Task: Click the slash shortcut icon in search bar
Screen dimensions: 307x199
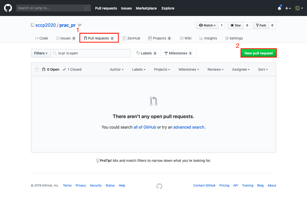Action: (x=87, y=8)
